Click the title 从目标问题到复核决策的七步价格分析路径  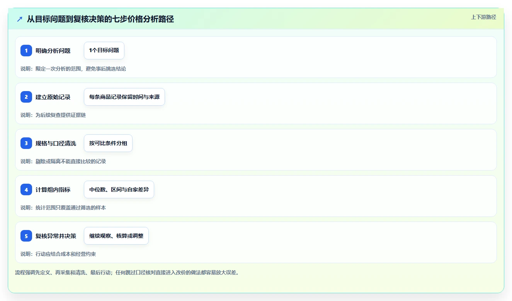[x=100, y=19]
